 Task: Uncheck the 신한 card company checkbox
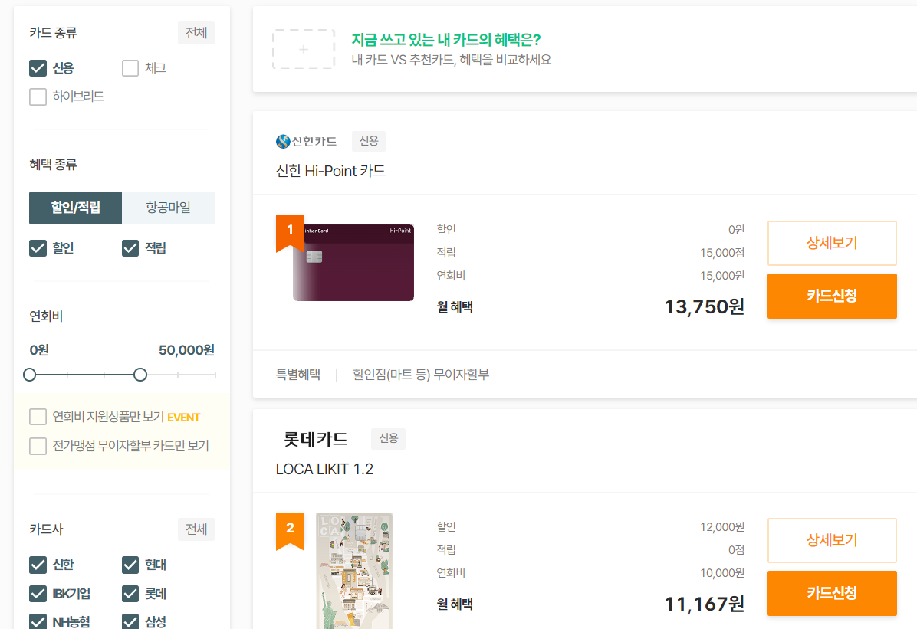pos(38,565)
